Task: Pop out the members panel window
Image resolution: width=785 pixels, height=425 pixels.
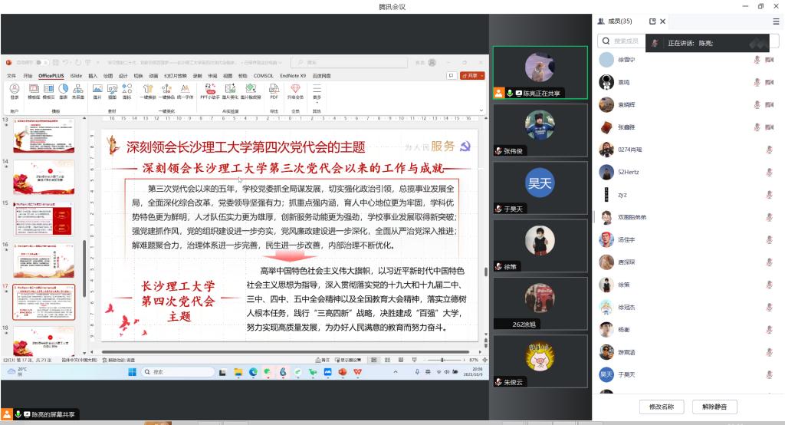Action: coord(652,21)
